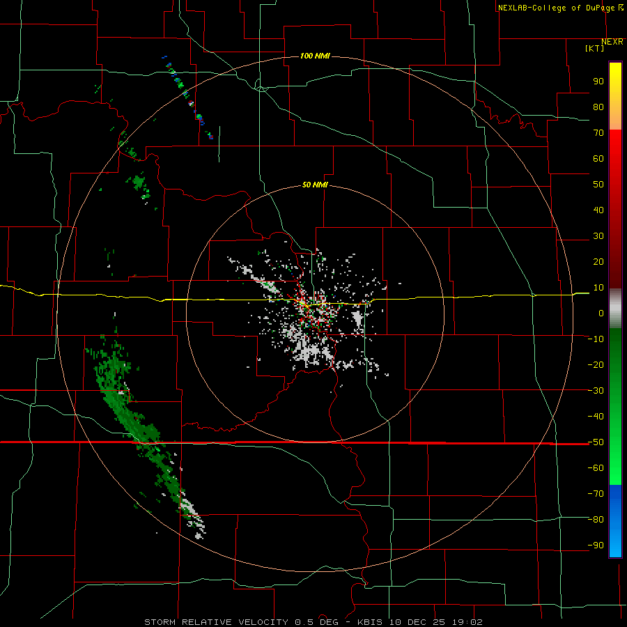
Task: Click the -20 value on the velocity scale
Action: click(x=596, y=365)
